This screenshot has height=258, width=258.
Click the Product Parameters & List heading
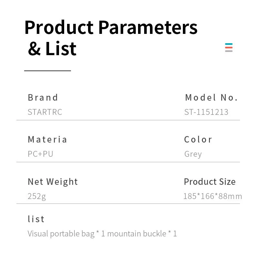[x=111, y=37]
